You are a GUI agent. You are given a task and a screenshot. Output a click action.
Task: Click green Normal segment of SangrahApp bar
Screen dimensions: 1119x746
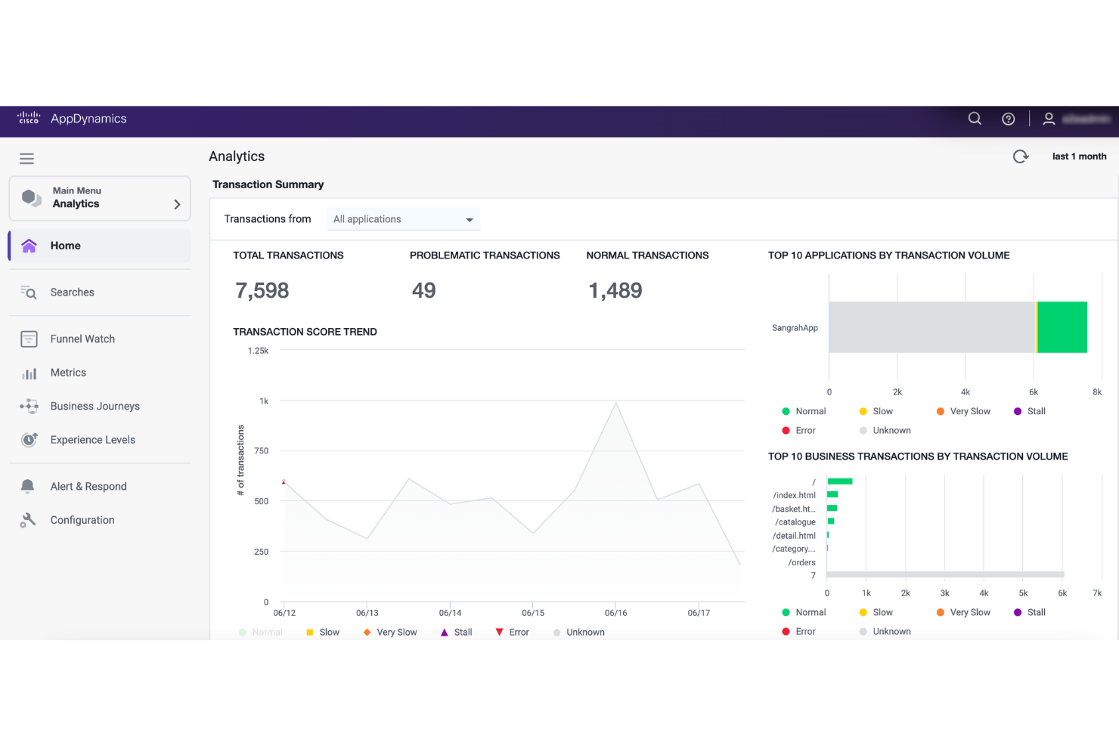1062,327
